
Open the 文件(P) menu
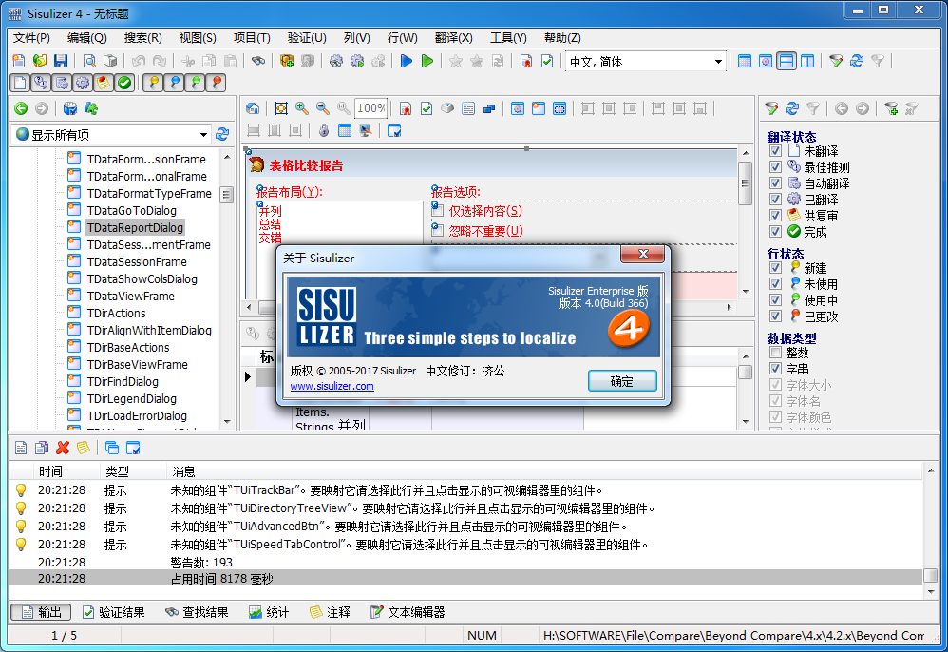coord(31,37)
